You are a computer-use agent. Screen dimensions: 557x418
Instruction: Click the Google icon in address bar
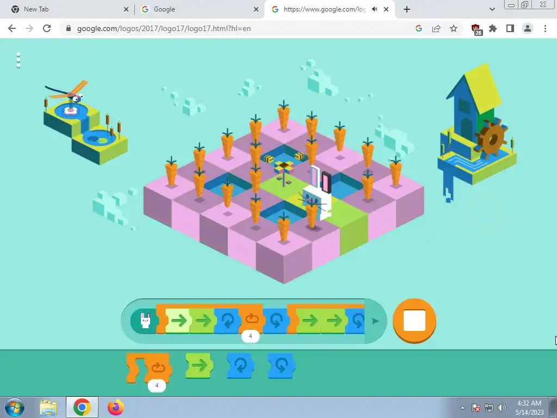tap(419, 28)
